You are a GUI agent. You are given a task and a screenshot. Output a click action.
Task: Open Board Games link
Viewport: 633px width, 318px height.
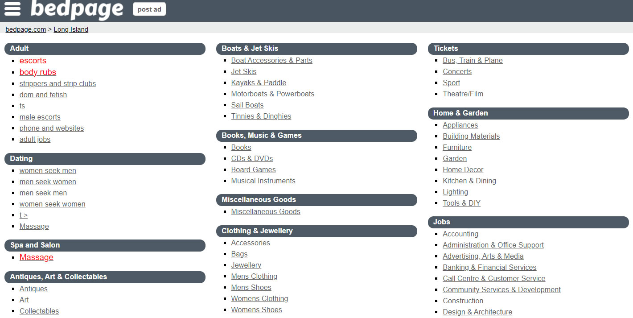(x=253, y=169)
